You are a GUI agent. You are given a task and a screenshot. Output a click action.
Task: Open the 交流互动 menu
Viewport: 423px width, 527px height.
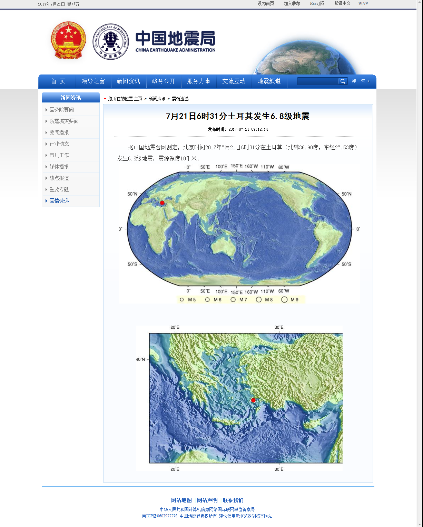click(234, 81)
